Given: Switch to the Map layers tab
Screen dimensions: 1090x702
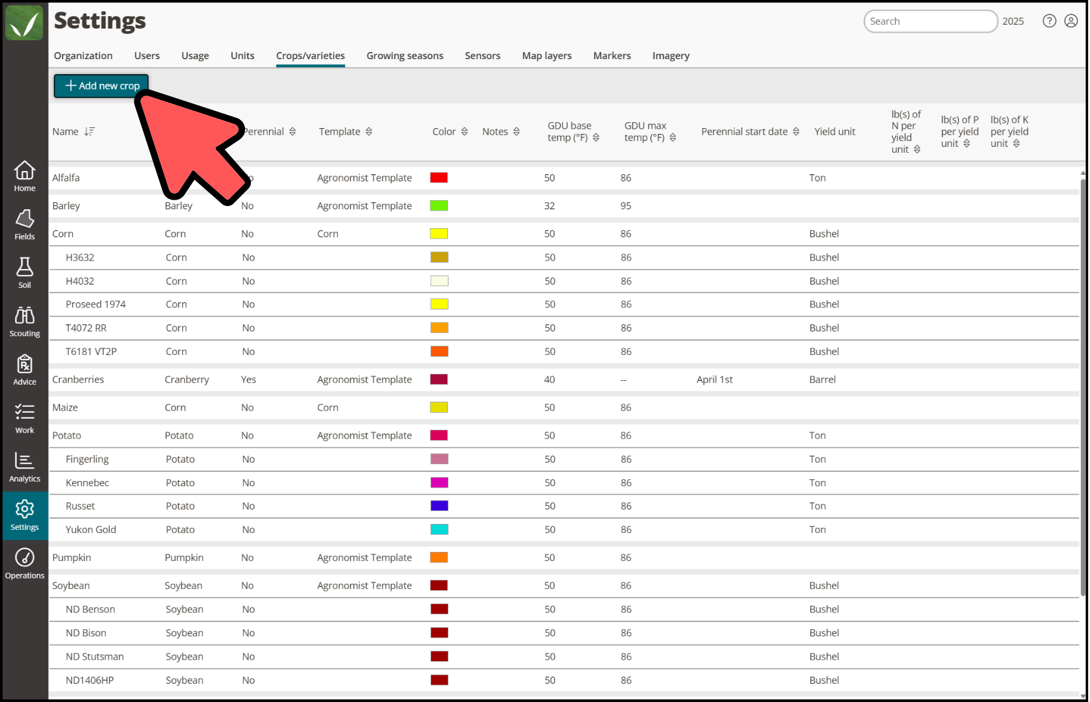Looking at the screenshot, I should pos(547,56).
